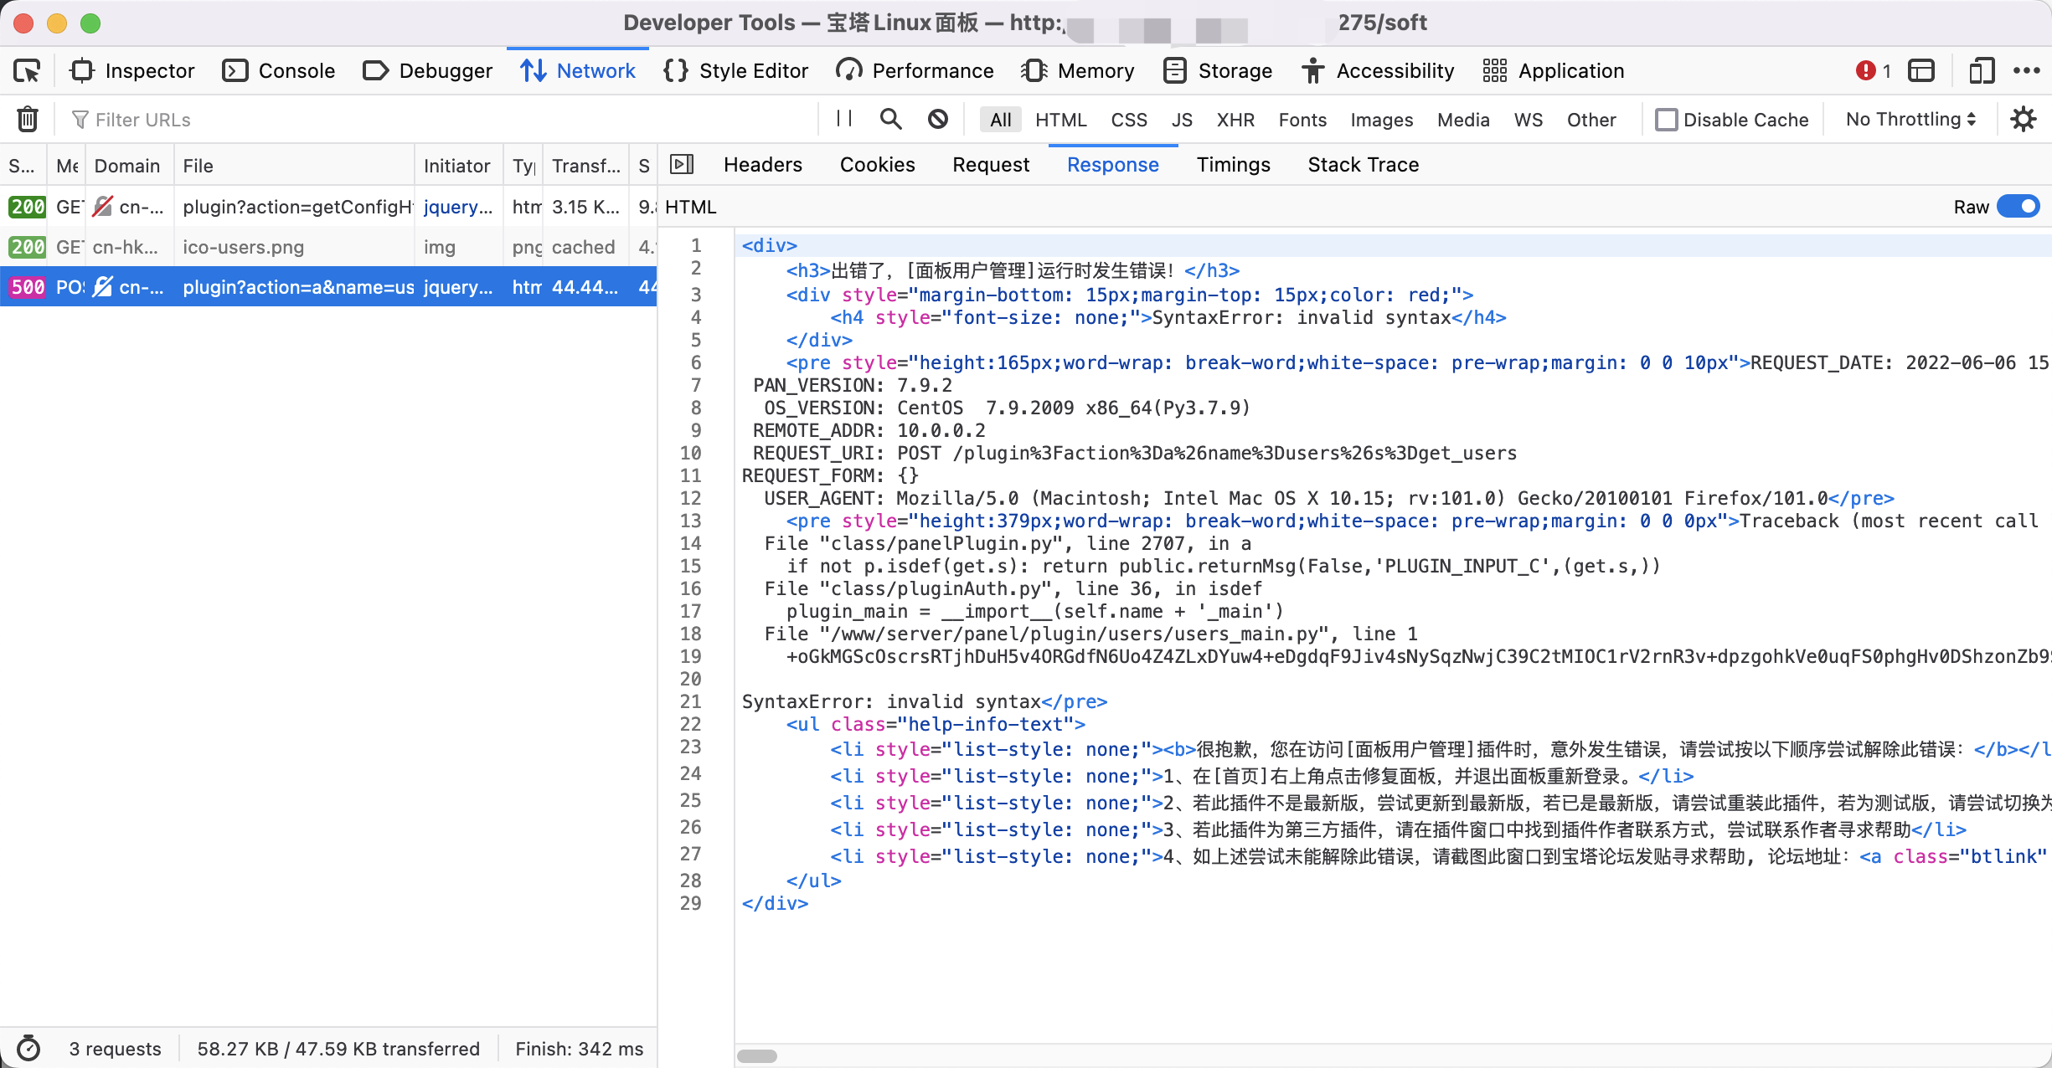Collapse the request details panel
The height and width of the screenshot is (1068, 2052).
pyautogui.click(x=683, y=164)
